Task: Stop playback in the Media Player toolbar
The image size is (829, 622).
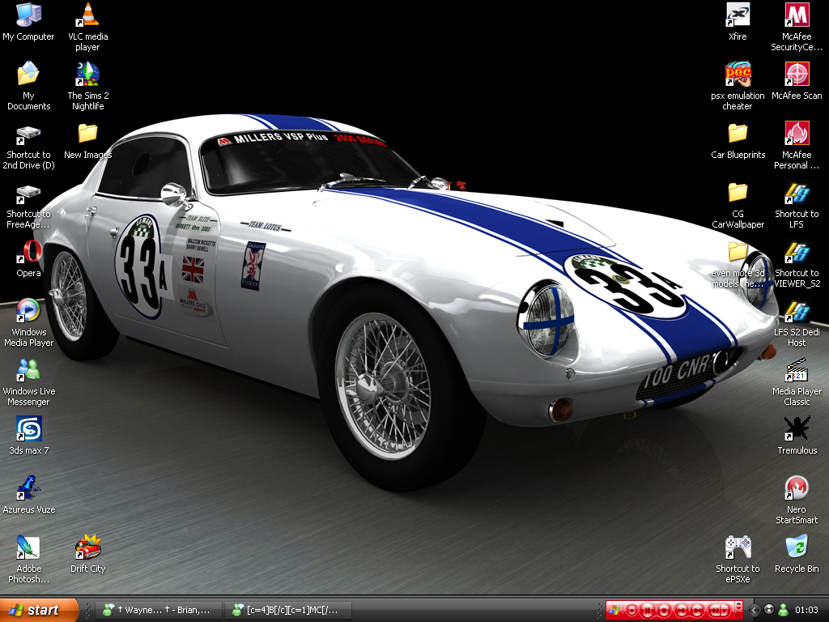Action: point(664,611)
